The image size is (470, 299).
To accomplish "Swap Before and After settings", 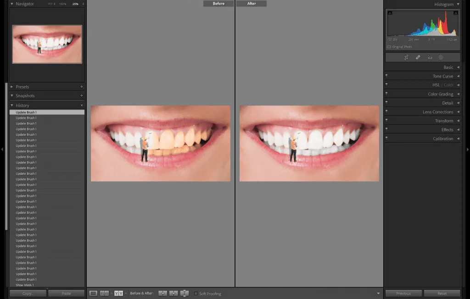I will (x=185, y=293).
